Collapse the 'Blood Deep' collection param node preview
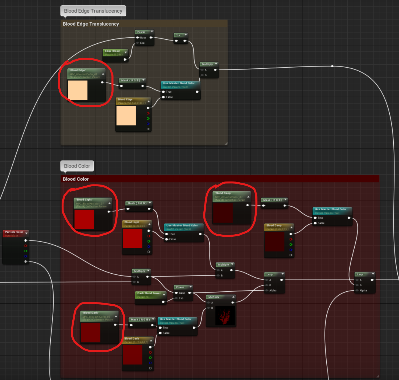Image resolution: width=399 pixels, height=380 pixels. pyautogui.click(x=248, y=197)
